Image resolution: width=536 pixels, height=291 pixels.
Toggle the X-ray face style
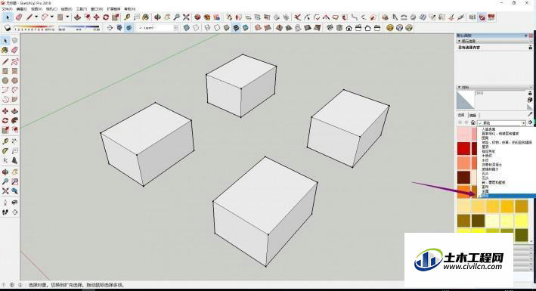coord(186,28)
